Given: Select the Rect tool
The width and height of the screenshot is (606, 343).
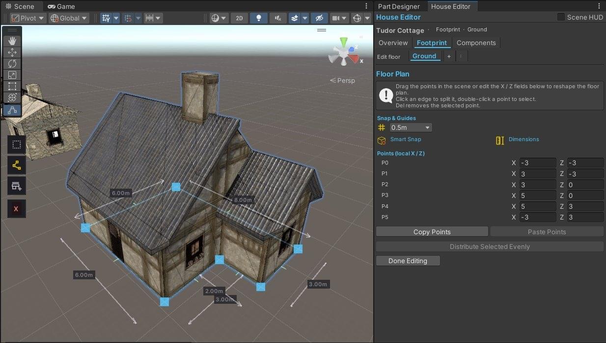Looking at the screenshot, I should (x=12, y=86).
